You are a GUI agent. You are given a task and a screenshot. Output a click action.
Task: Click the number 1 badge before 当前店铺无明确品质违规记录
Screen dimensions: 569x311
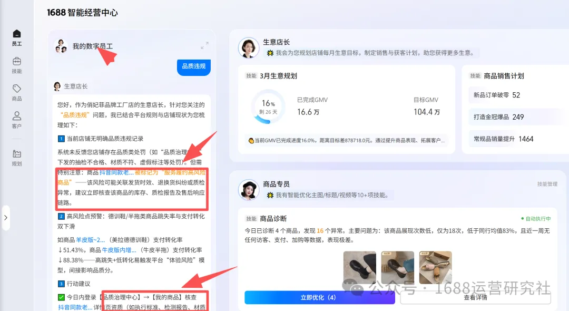coord(61,139)
